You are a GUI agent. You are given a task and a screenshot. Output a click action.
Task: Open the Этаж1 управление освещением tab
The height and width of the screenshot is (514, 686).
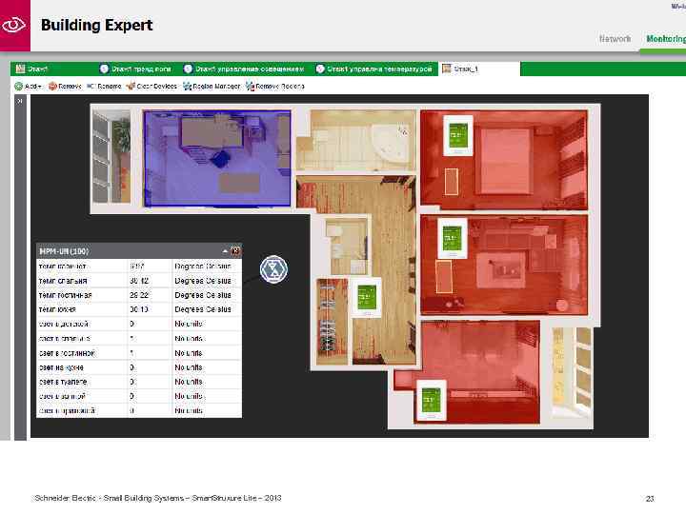point(244,69)
